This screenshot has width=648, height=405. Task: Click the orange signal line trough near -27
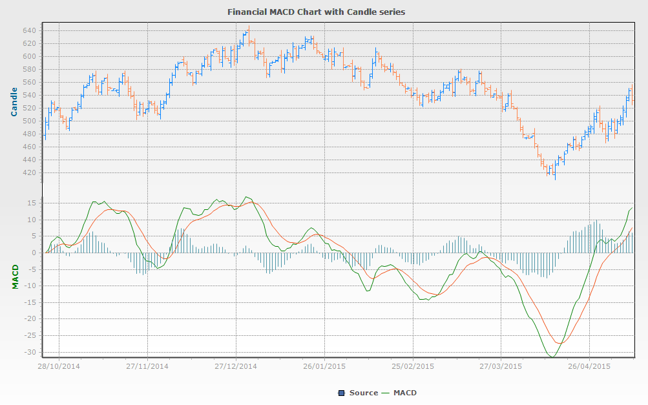click(x=559, y=343)
